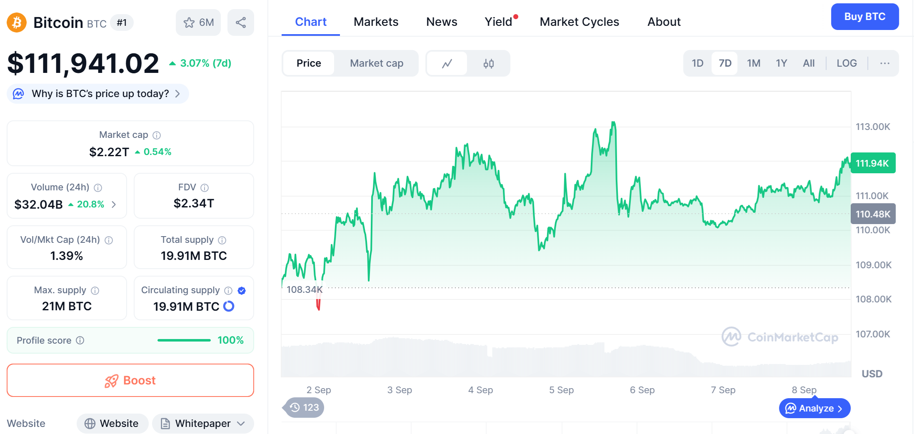Switch to the Market Cycles tab
This screenshot has height=434, width=914.
point(579,22)
